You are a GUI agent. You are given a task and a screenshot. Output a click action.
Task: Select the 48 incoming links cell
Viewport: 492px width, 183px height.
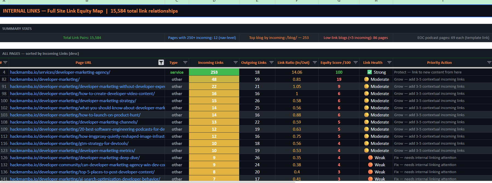[x=214, y=79]
